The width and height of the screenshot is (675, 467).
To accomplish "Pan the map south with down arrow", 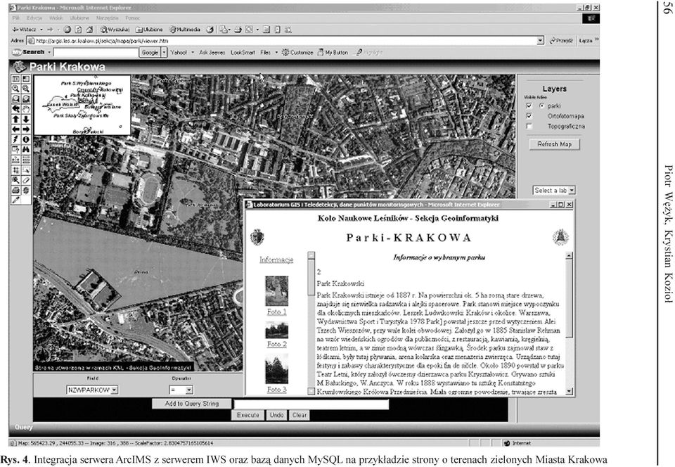I will pos(26,120).
